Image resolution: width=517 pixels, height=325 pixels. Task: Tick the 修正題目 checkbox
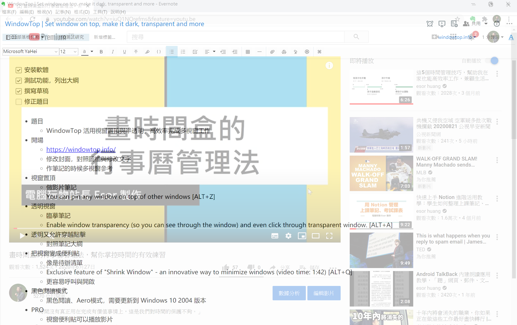(x=19, y=102)
